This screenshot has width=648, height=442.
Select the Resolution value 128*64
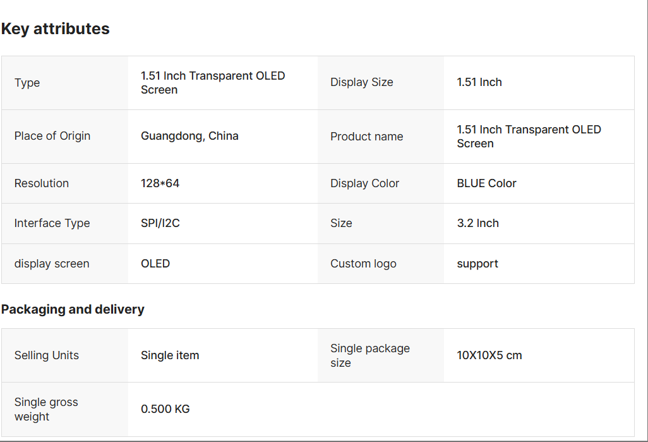coord(160,183)
